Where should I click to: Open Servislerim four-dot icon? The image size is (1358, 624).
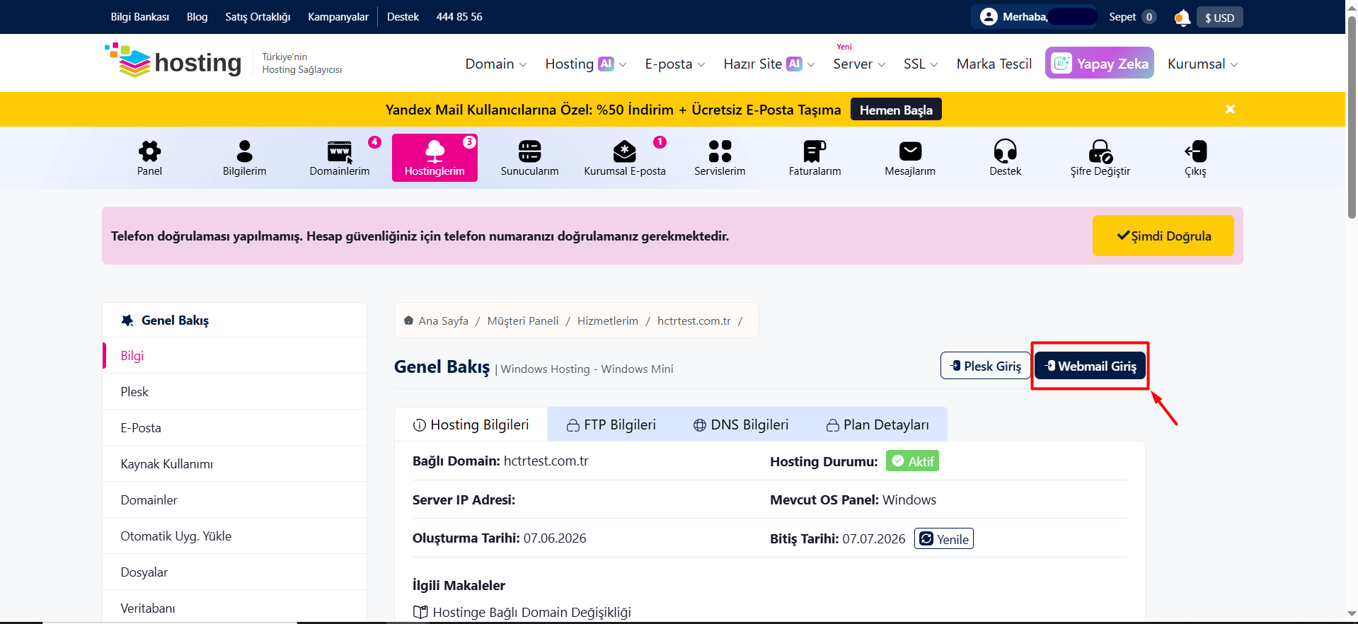tap(720, 151)
